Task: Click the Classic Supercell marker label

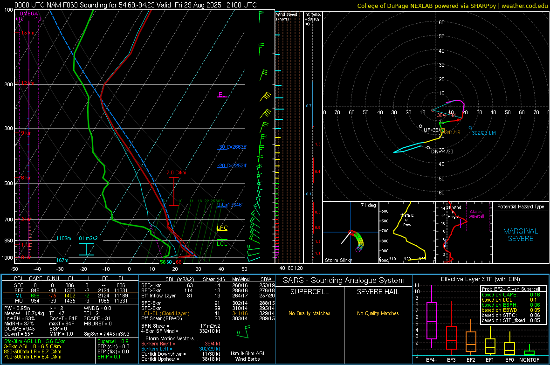Action: [x=476, y=214]
